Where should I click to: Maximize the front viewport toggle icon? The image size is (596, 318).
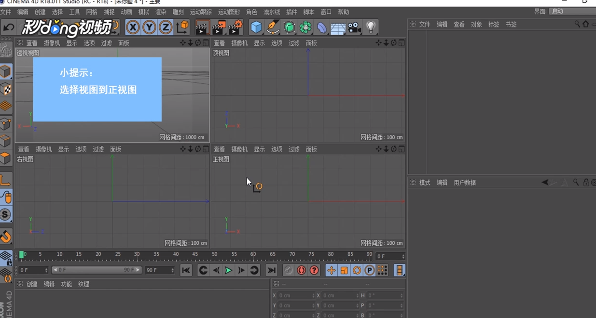(x=402, y=149)
